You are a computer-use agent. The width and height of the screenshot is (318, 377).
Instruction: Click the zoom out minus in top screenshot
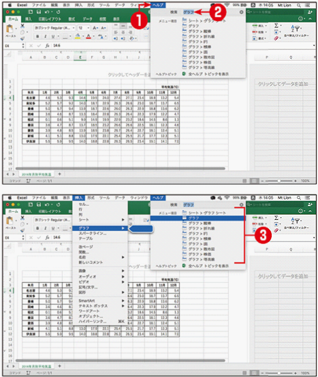[262, 181]
